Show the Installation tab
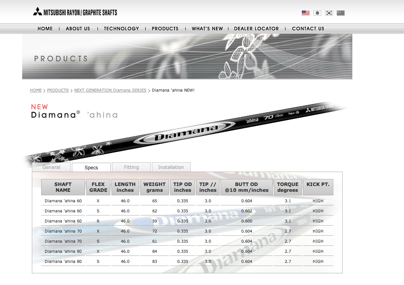Viewport: 404px width, 285px height. point(171,167)
